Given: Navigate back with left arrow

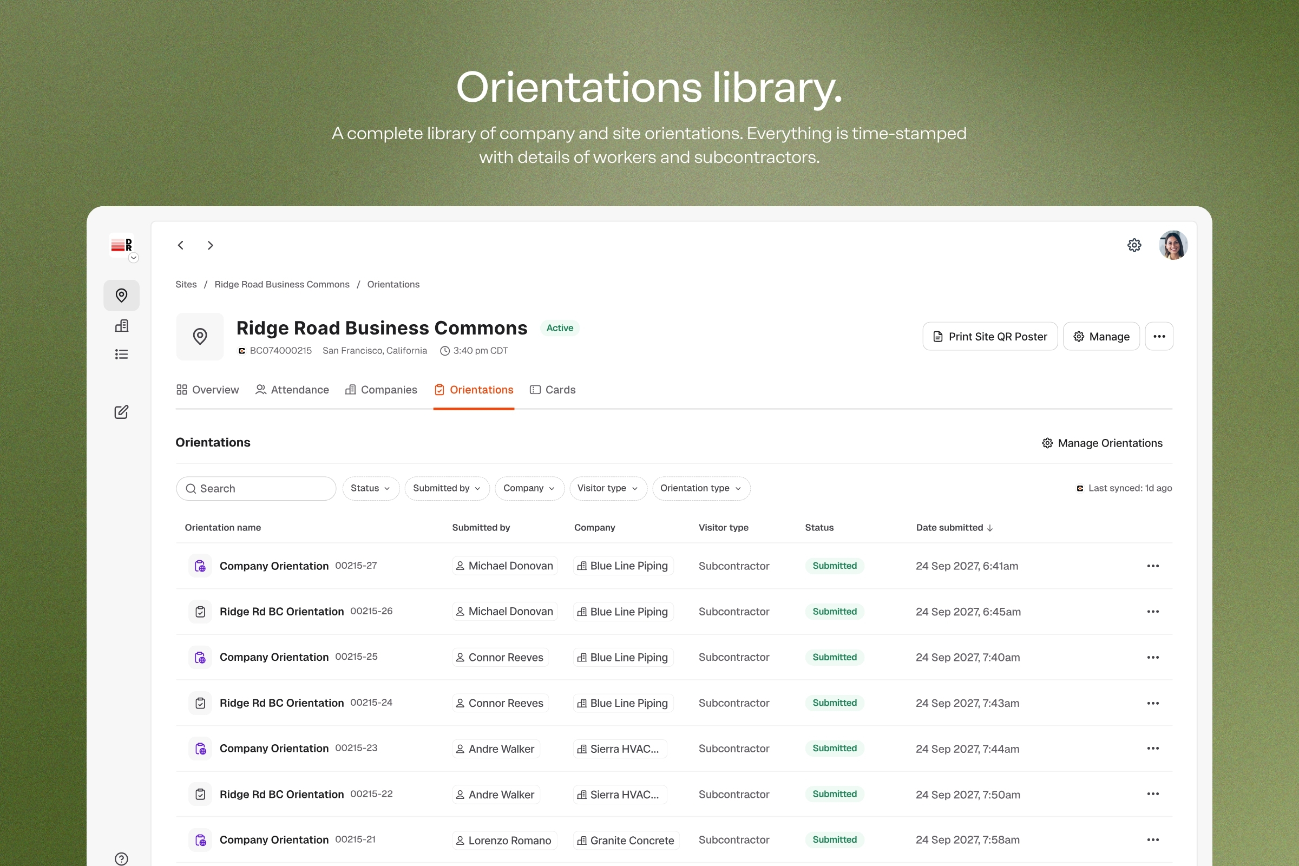Looking at the screenshot, I should 181,245.
